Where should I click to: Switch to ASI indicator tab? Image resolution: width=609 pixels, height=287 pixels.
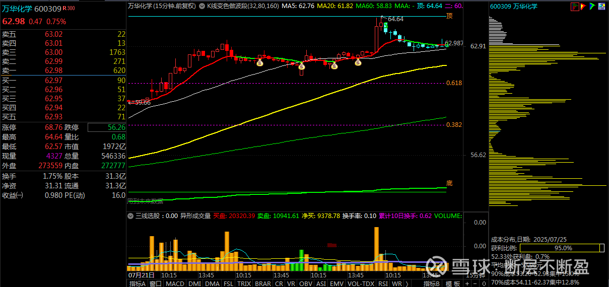pyautogui.click(x=321, y=283)
